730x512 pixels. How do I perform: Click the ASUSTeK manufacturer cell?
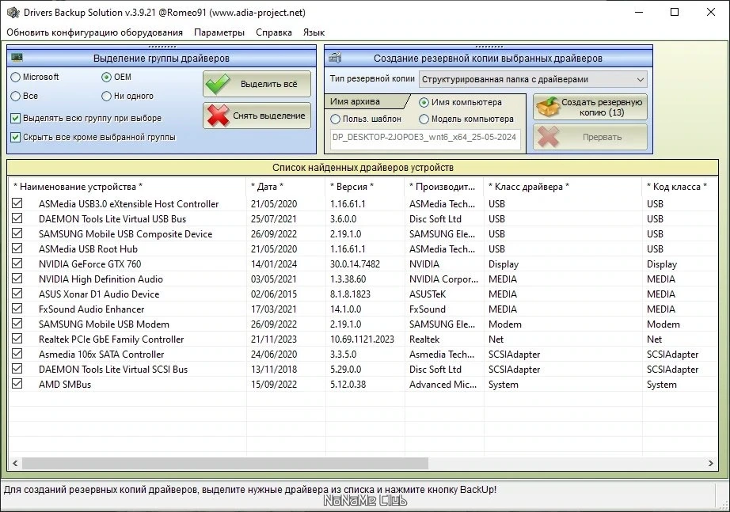click(x=428, y=294)
